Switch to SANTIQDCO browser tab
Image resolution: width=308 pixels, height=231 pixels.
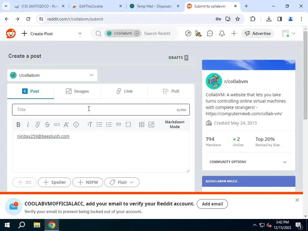coord(40,6)
